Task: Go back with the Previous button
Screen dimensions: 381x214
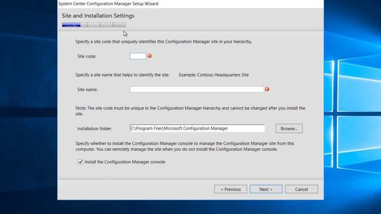Action: click(230, 189)
